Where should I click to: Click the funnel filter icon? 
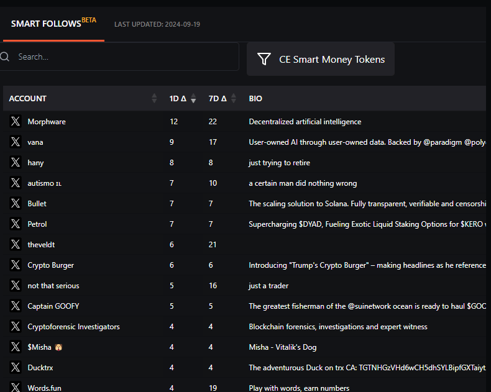click(x=264, y=59)
